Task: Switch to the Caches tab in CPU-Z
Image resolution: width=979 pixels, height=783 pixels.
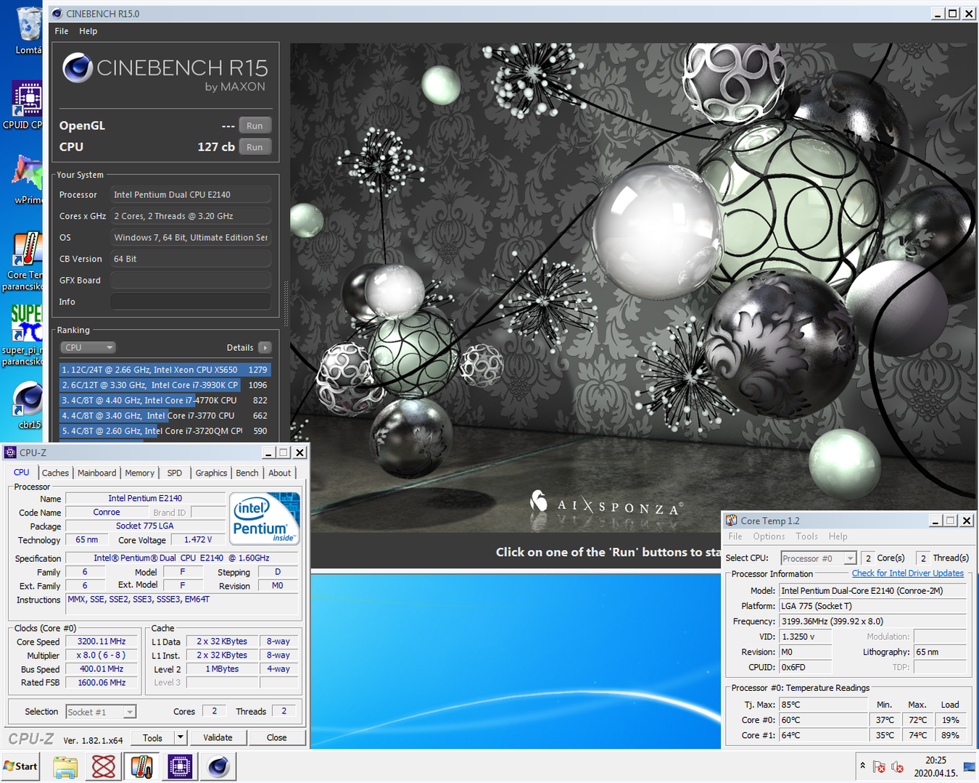Action: [55, 473]
